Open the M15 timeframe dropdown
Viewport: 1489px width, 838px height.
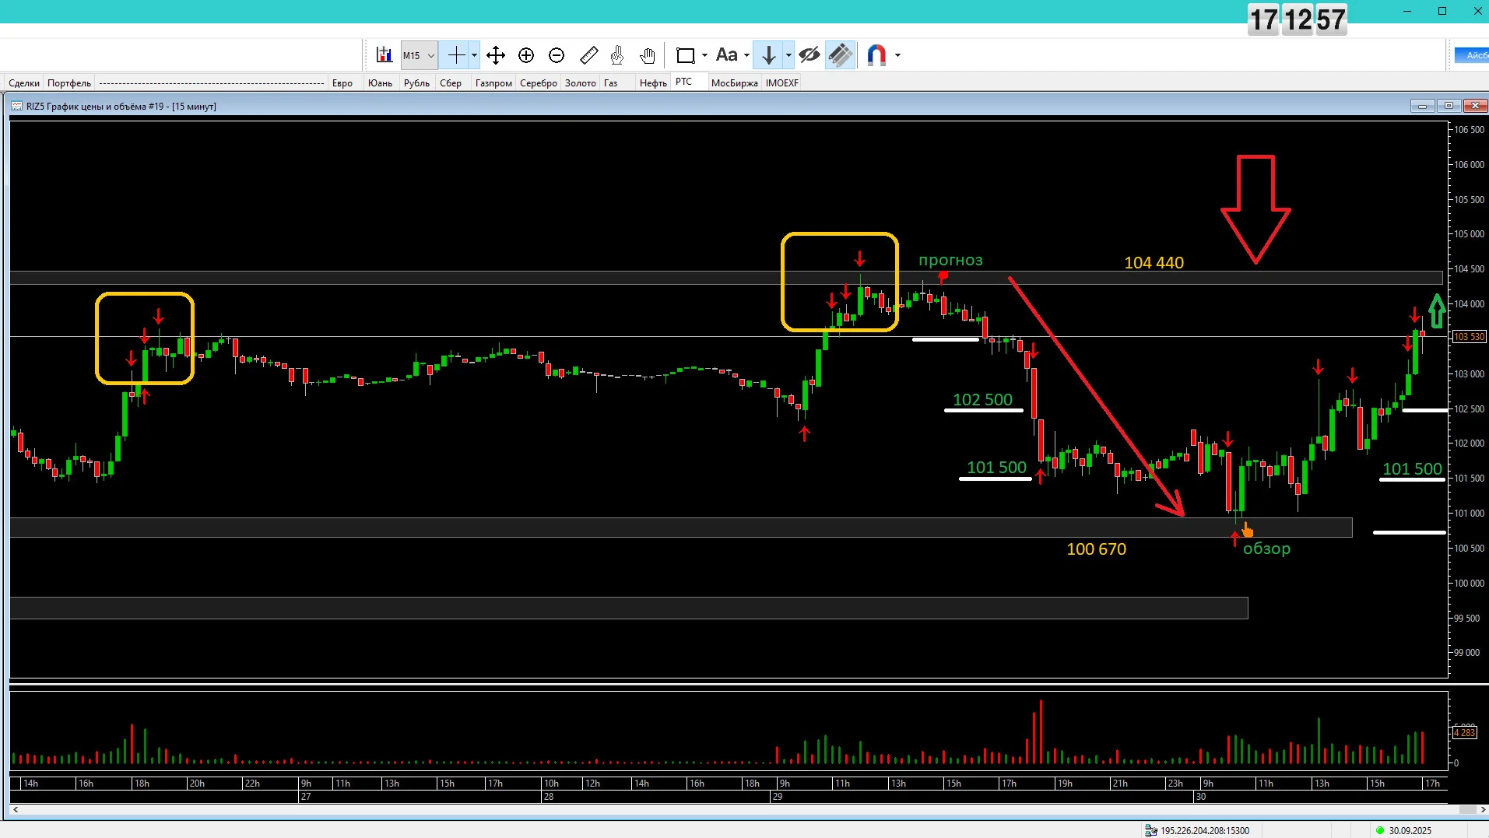point(420,55)
